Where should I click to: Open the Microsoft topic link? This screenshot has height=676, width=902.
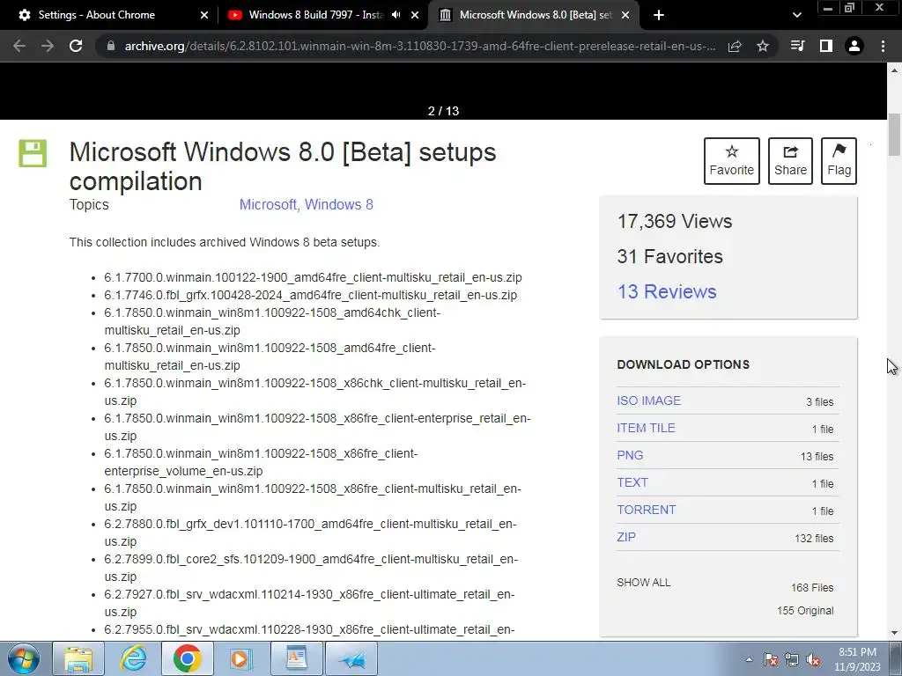pyautogui.click(x=268, y=204)
